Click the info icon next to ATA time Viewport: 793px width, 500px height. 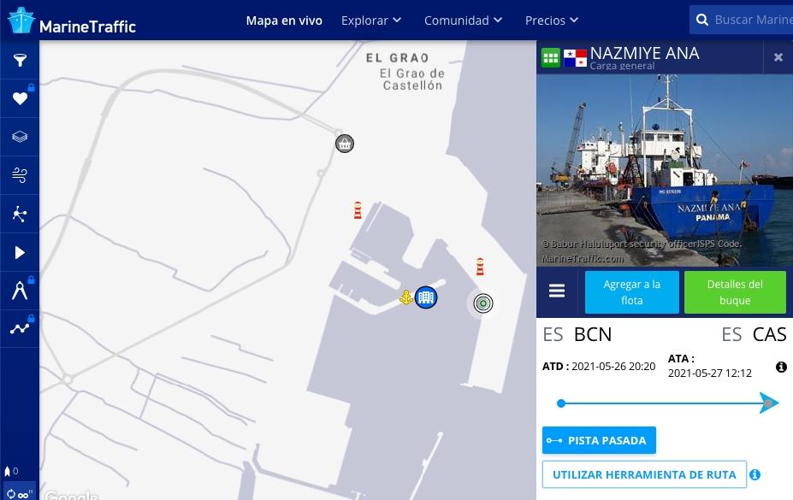tap(781, 367)
